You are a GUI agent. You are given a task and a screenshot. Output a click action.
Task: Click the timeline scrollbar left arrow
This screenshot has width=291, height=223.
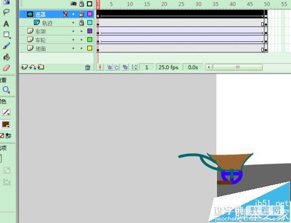(x=209, y=67)
